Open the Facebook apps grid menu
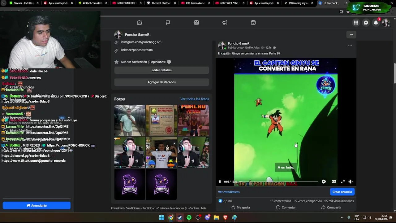Viewport: 396px width, 223px height. (x=356, y=23)
